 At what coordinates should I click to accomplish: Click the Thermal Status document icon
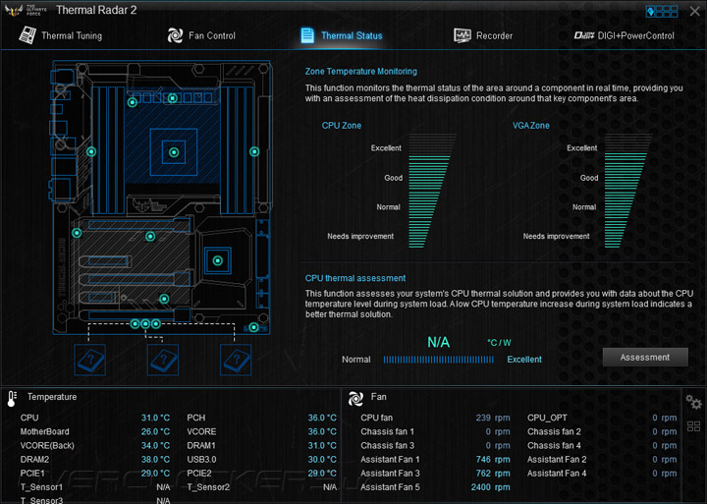[x=307, y=35]
